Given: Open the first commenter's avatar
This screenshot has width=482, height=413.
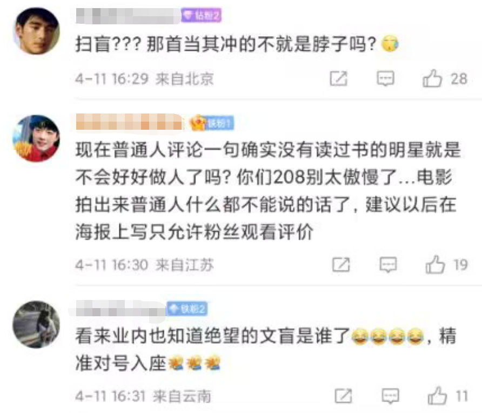Looking at the screenshot, I should coord(37,31).
